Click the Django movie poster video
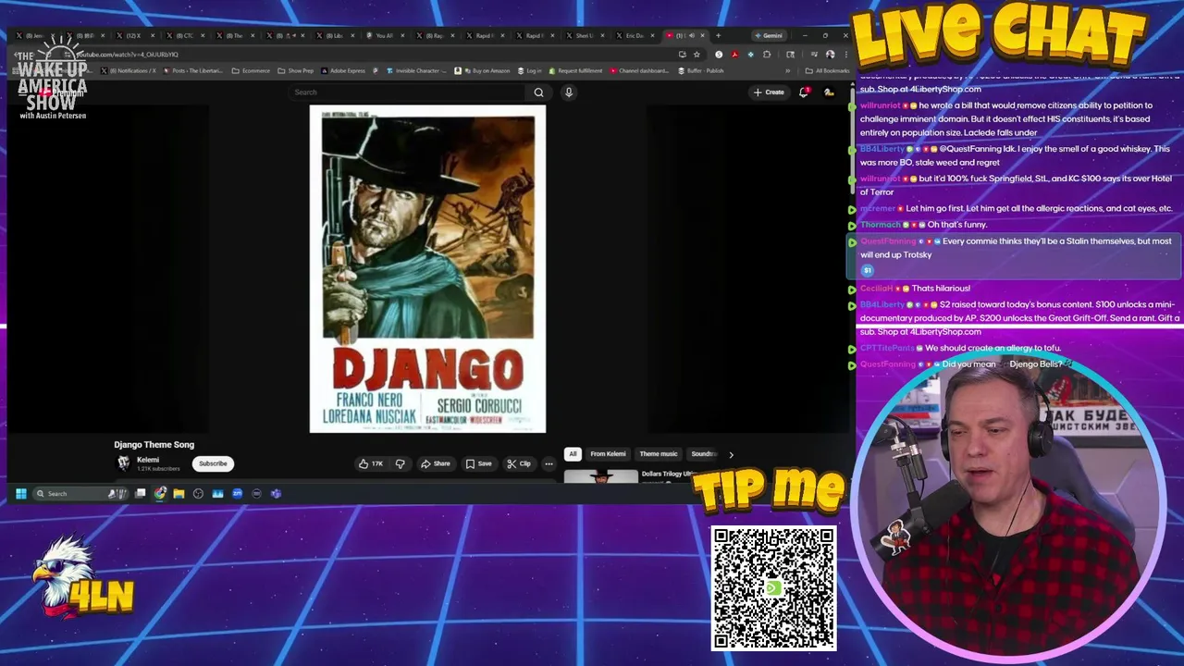 coord(427,269)
